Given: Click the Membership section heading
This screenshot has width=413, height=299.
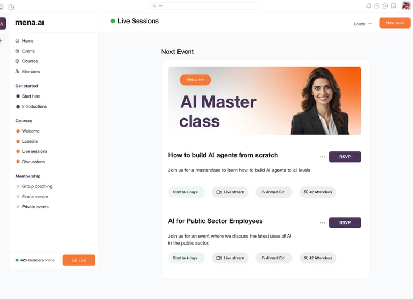Looking at the screenshot, I should (27, 176).
